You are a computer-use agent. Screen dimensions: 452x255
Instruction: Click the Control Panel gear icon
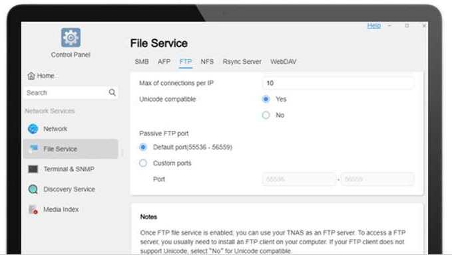pyautogui.click(x=71, y=37)
